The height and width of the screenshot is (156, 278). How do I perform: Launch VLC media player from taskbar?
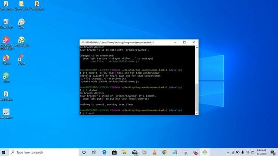(155, 152)
